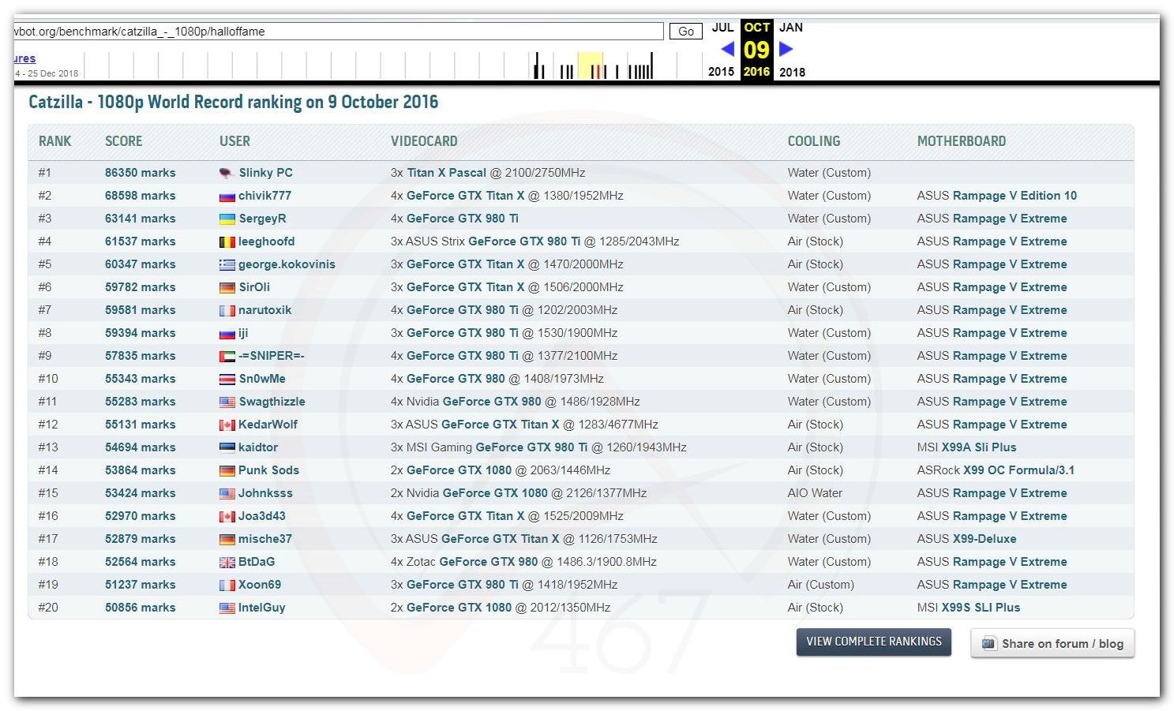Open the george.kokovinis user profile link
This screenshot has height=711, width=1174.
(x=287, y=264)
